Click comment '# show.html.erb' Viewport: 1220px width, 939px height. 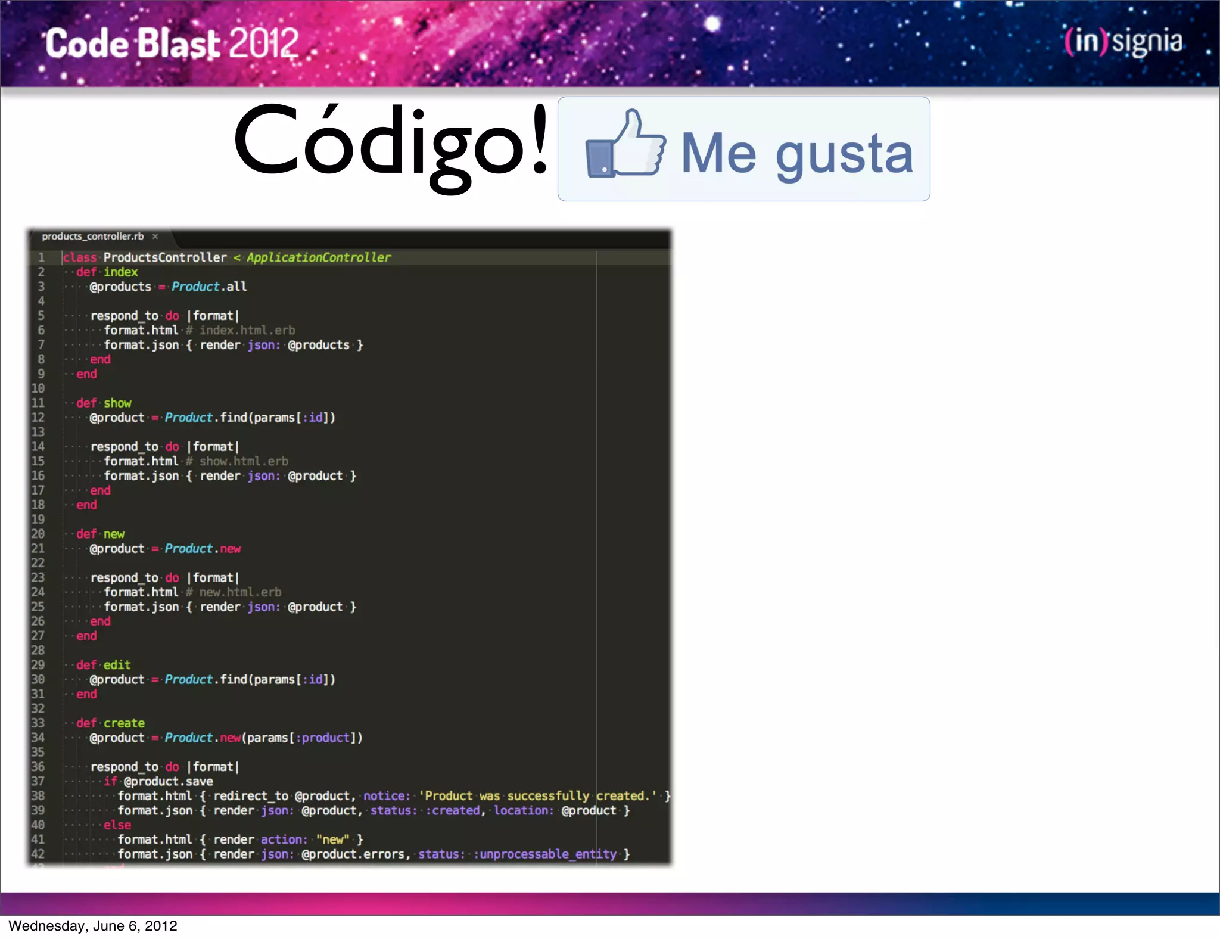point(237,461)
